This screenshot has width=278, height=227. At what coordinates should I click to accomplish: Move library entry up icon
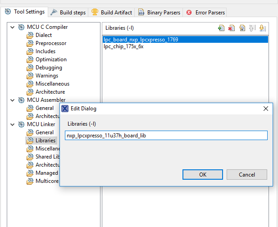click(252, 28)
